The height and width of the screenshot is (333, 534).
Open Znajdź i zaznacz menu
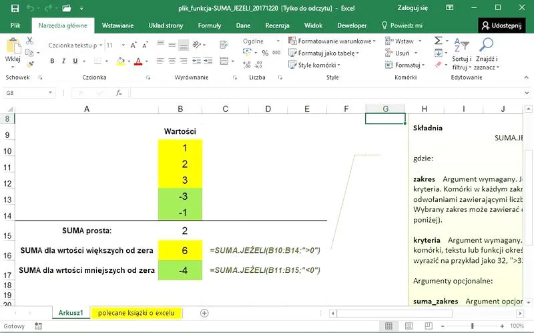pos(487,54)
